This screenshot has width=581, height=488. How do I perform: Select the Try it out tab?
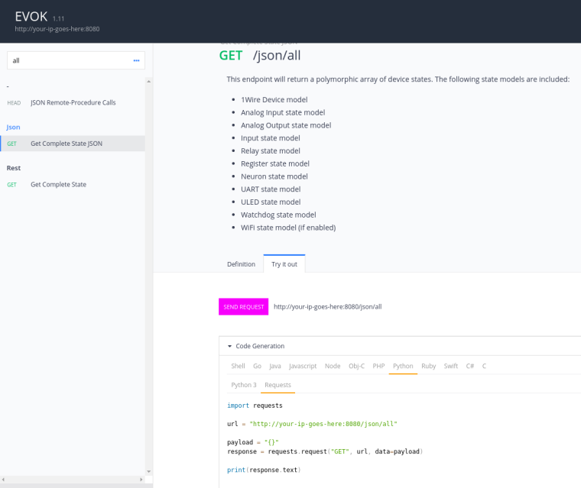[284, 264]
